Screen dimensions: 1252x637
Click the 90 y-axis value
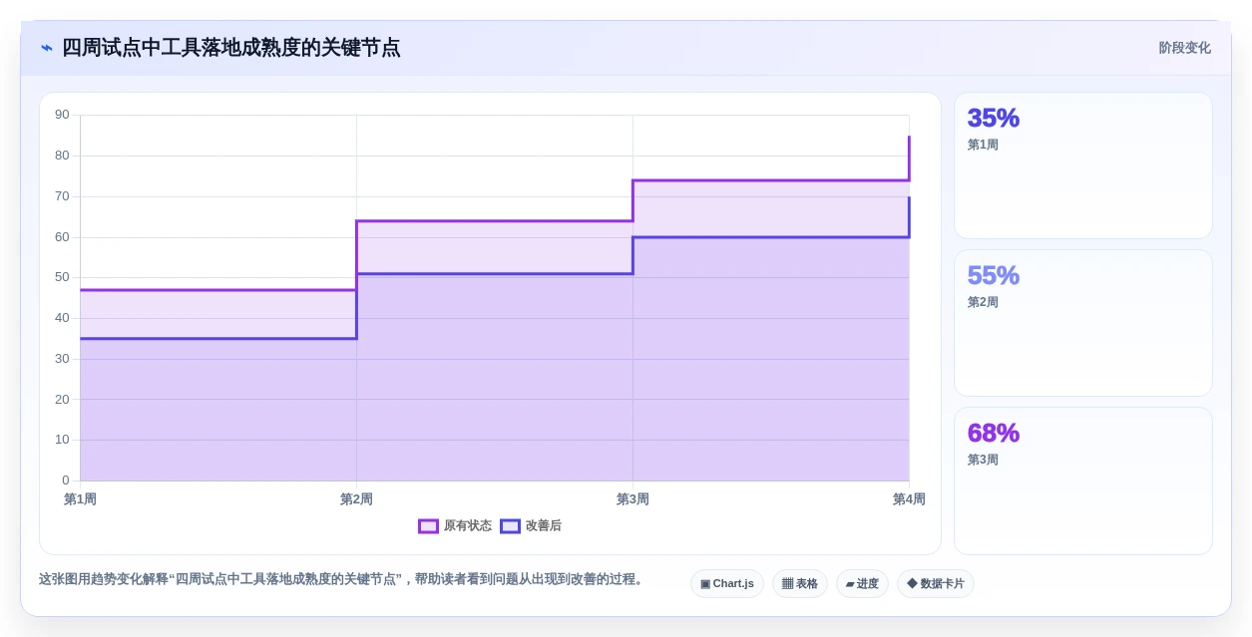tap(62, 115)
